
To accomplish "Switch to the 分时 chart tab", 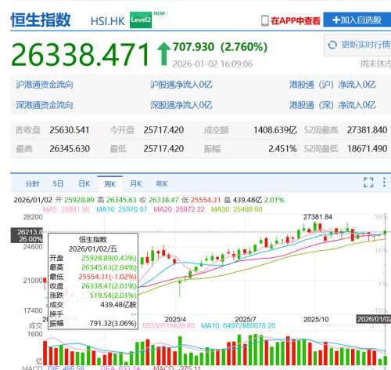I will [x=32, y=183].
